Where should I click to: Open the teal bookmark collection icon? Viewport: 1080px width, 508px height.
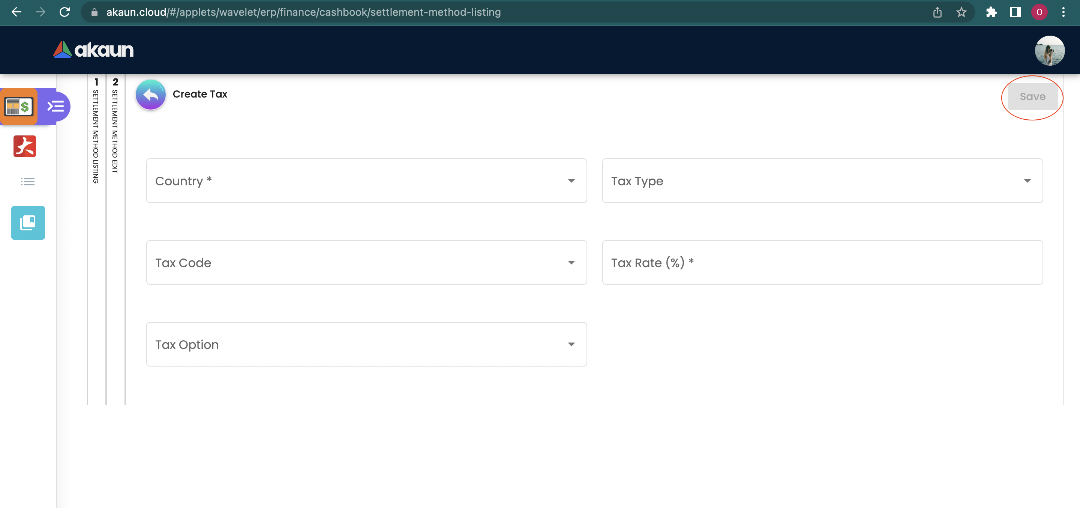28,223
